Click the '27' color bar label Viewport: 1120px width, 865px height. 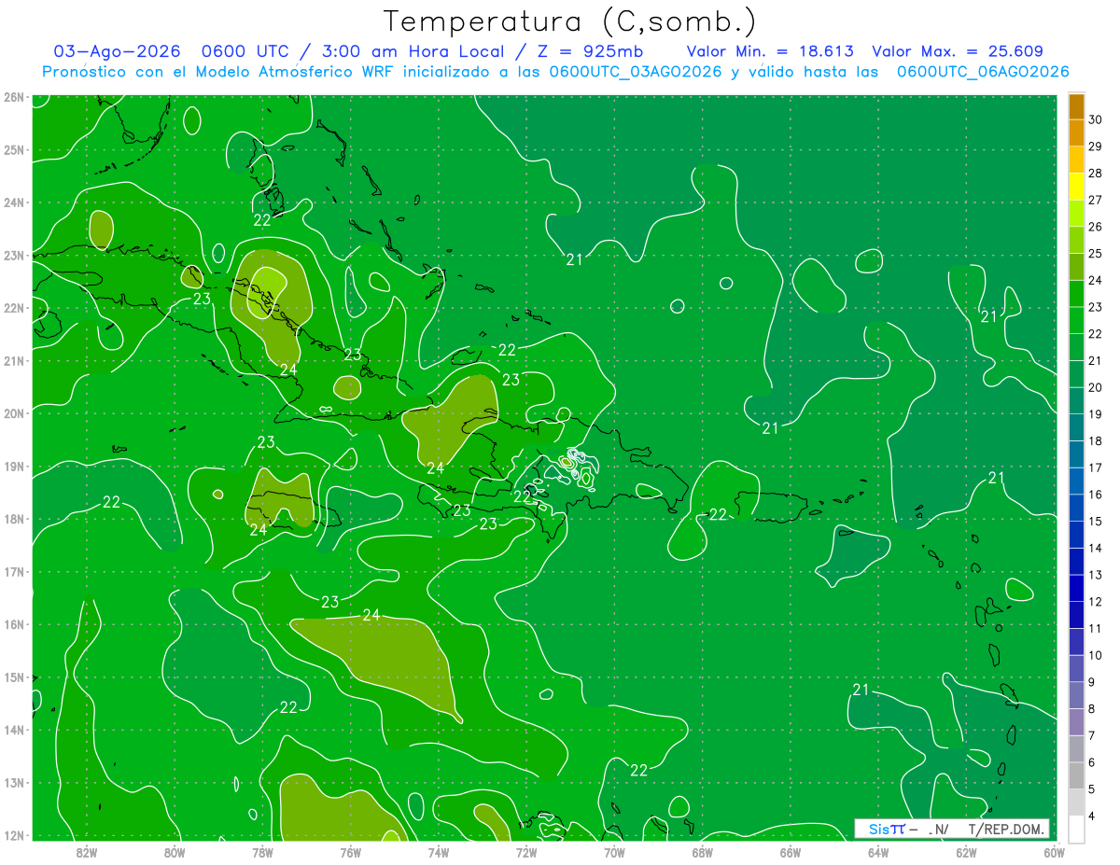(1095, 200)
